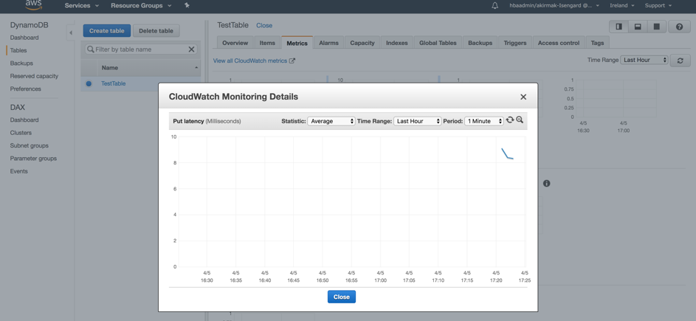Select the TestTable radio button
Image resolution: width=696 pixels, height=321 pixels.
[89, 83]
